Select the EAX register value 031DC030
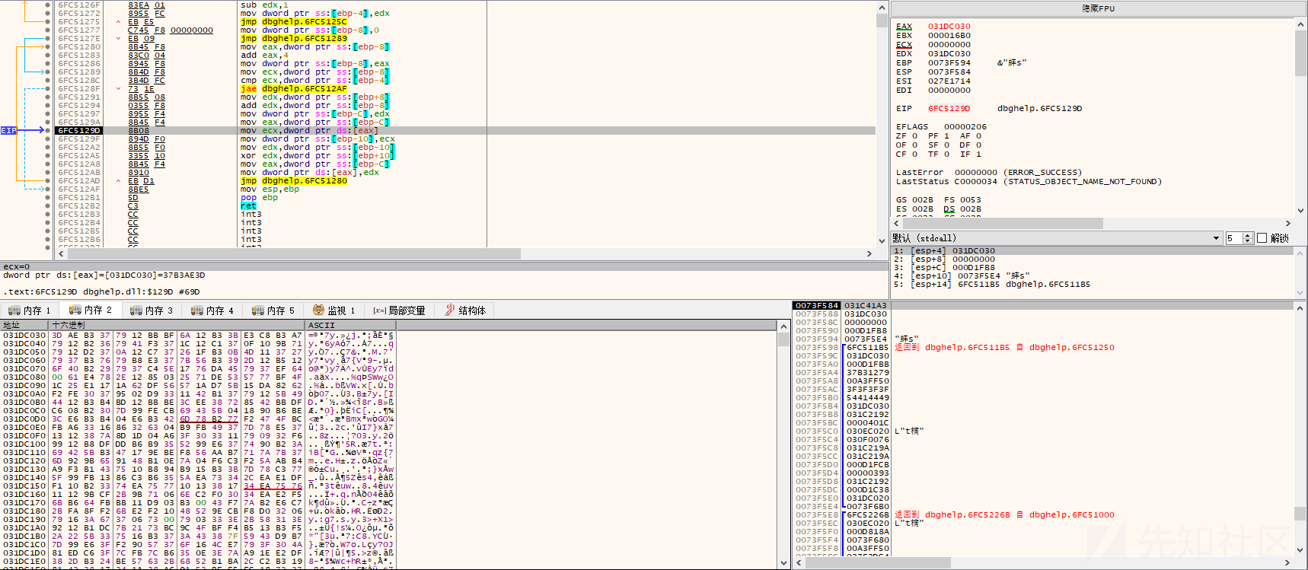Screen dimensions: 1308x570 click(949, 27)
